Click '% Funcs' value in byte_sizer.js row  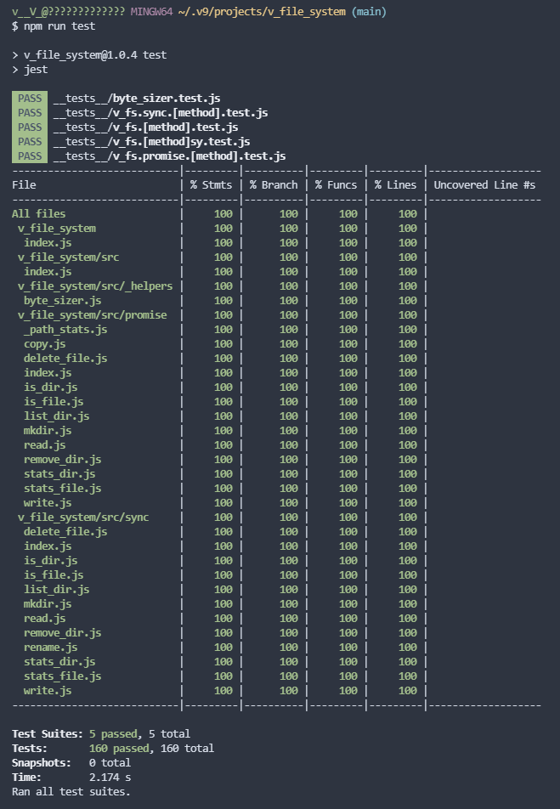pyautogui.click(x=348, y=300)
